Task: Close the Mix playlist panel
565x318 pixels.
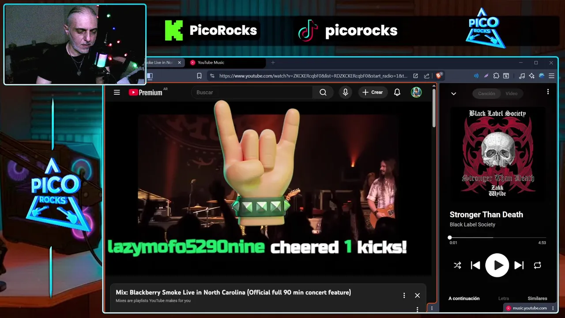Action: pos(417,295)
